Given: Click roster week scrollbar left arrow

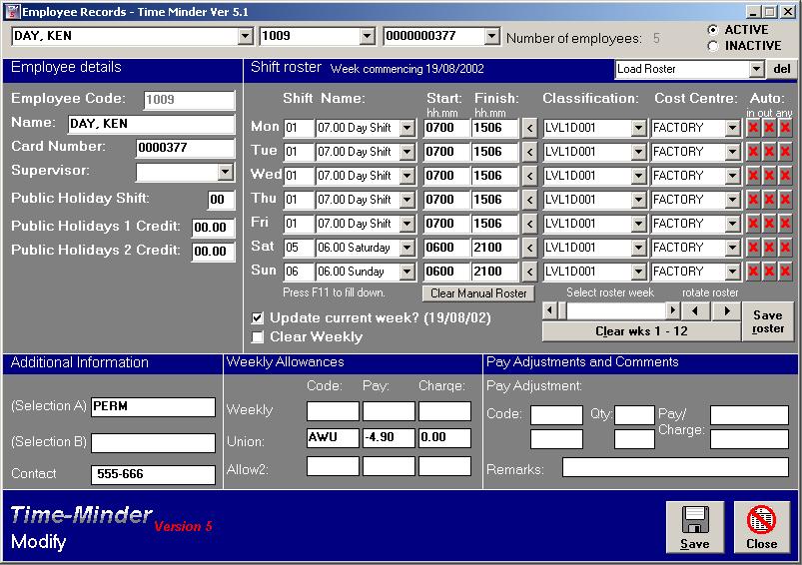Looking at the screenshot, I should 550,310.
